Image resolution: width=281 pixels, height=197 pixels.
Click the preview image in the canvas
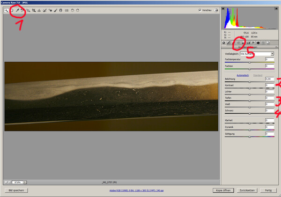click(111, 96)
